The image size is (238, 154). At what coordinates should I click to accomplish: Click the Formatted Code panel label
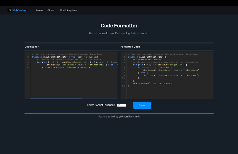(130, 47)
